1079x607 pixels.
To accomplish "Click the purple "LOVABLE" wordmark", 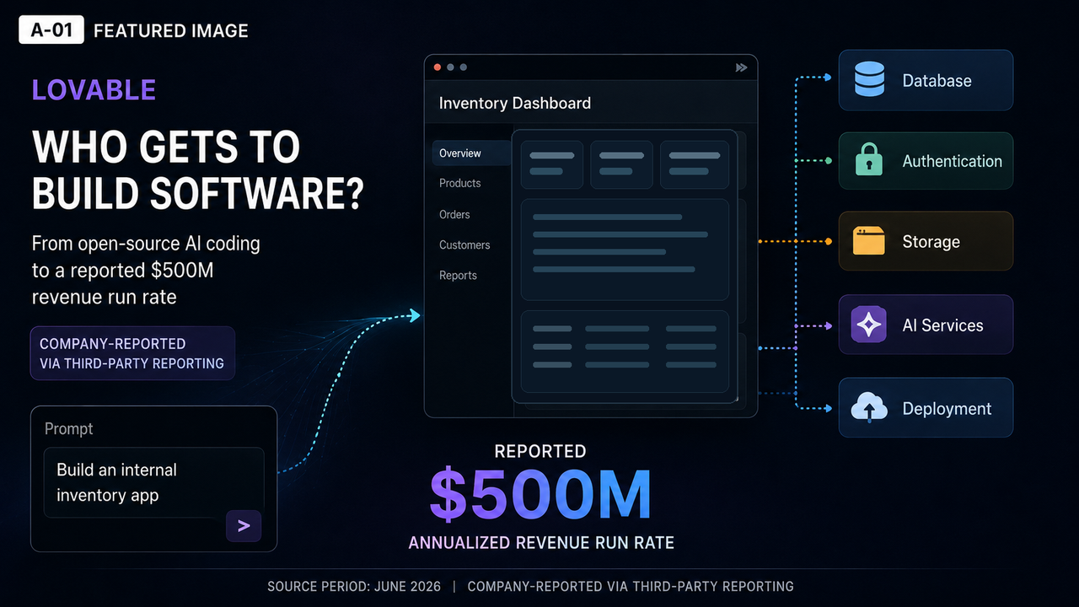I will tap(94, 89).
